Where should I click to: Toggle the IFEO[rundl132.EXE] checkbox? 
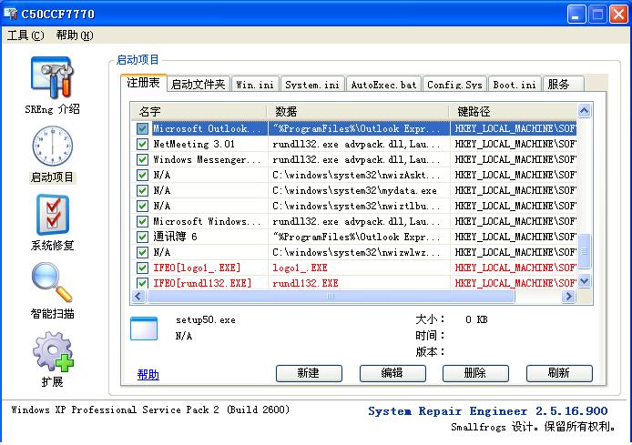pyautogui.click(x=142, y=283)
